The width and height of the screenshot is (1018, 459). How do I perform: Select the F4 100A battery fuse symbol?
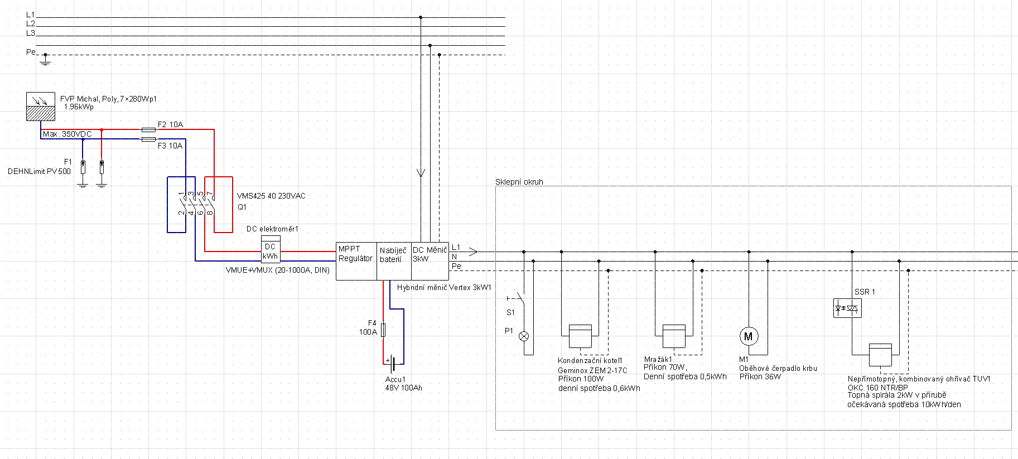coord(383,330)
